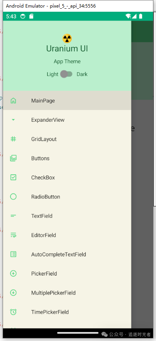This screenshot has width=156, height=341.
Task: Click the dropdown arrow icon beside ExpanderView
Action: (x=14, y=120)
